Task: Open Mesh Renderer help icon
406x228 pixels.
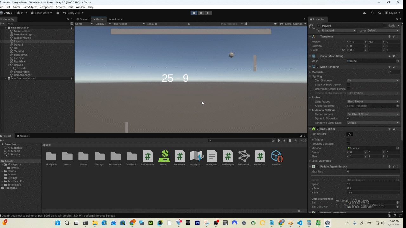Action: coord(390,67)
